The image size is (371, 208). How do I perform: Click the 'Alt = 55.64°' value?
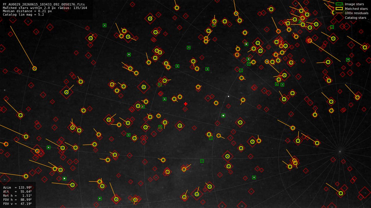click(x=17, y=192)
